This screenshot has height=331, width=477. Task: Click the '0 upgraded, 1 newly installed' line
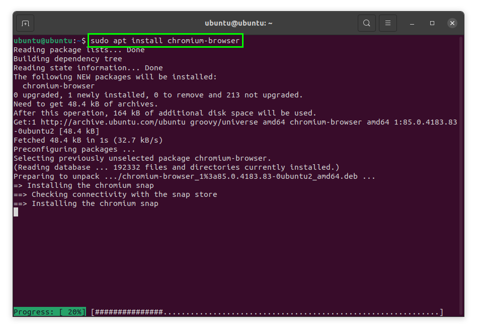(x=158, y=95)
